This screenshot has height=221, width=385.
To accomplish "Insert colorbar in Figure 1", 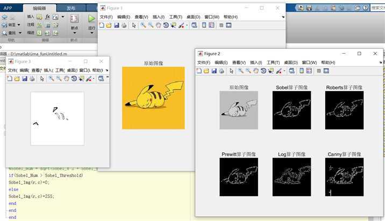I will 204,25.
